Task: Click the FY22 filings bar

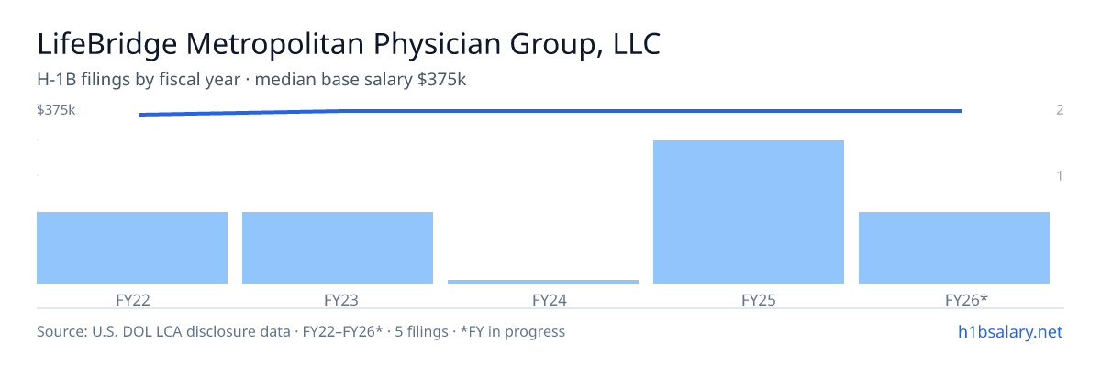Action: coord(132,248)
